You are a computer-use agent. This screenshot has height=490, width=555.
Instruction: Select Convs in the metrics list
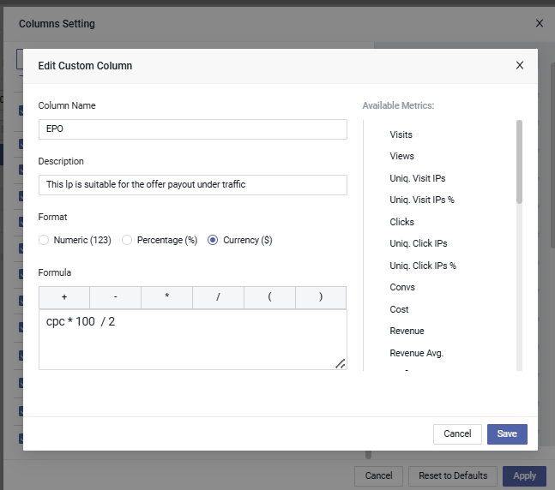click(x=402, y=287)
